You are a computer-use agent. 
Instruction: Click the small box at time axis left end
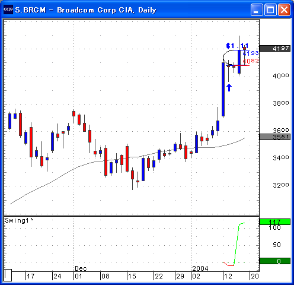click(x=8, y=275)
